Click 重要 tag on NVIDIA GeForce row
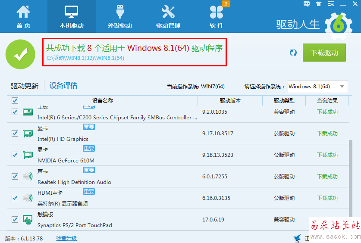Image resolution: width=361 pixels, height=243 pixels. 89,149
